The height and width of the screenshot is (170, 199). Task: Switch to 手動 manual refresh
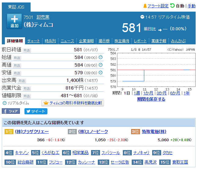pos(192,6)
